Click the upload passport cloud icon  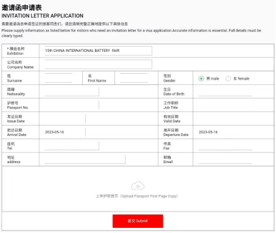point(138,186)
